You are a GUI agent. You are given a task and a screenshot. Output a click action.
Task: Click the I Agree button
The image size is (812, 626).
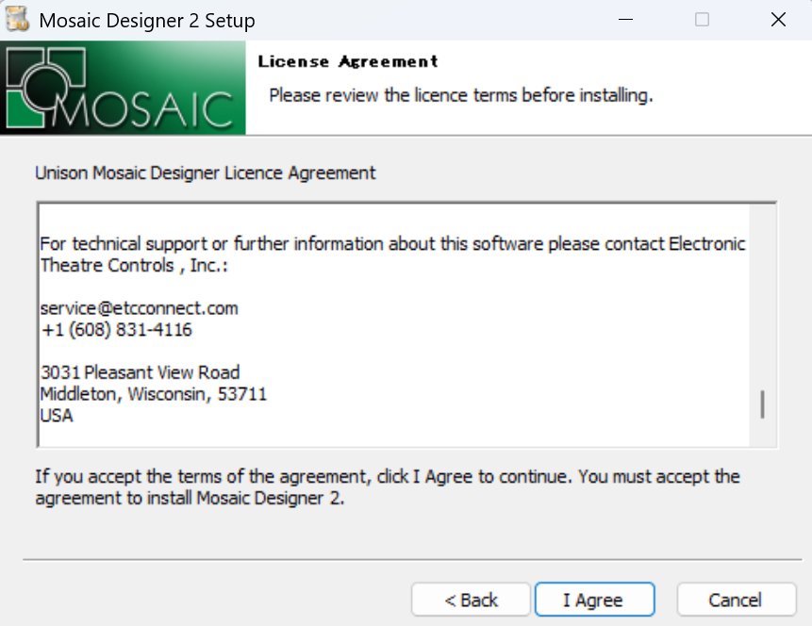tap(594, 600)
